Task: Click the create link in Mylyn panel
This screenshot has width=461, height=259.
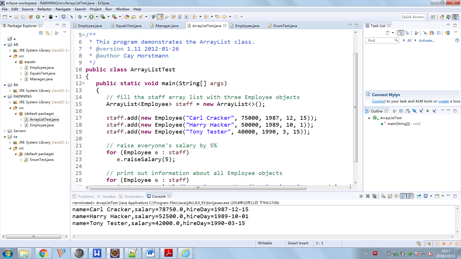Action: click(x=444, y=101)
